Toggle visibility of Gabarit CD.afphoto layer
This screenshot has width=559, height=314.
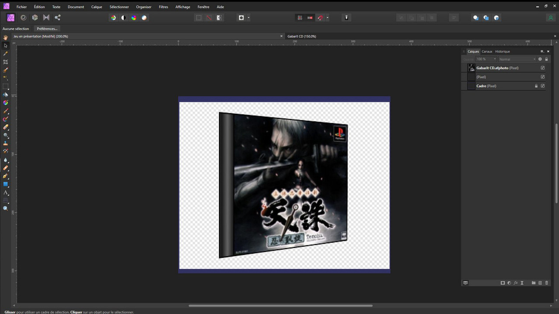click(543, 68)
